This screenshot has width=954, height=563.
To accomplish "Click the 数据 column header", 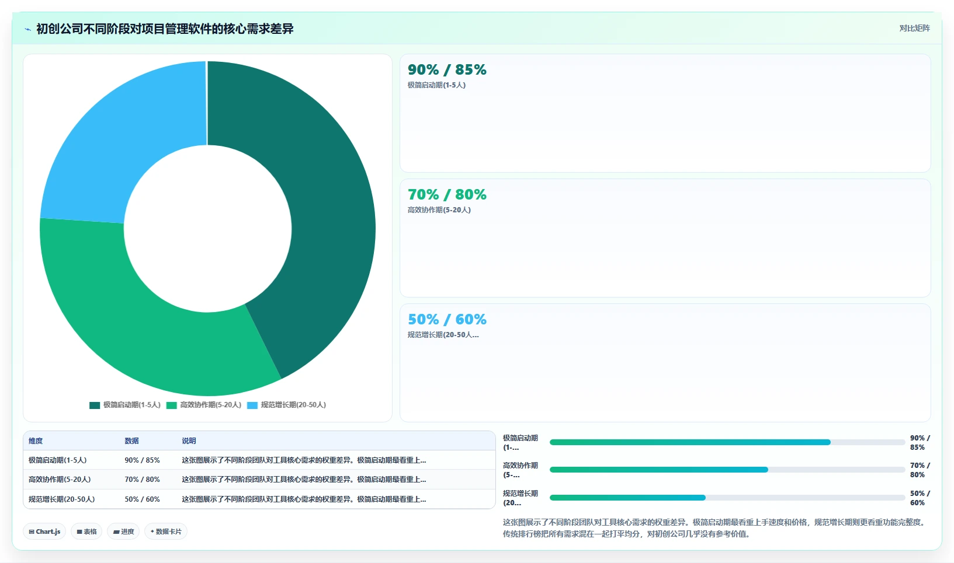I will pos(131,441).
